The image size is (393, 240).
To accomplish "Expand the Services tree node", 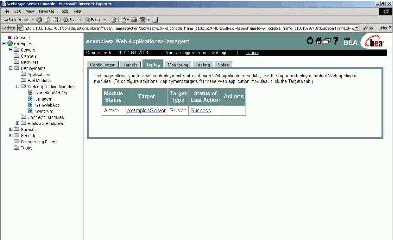I will (11, 129).
